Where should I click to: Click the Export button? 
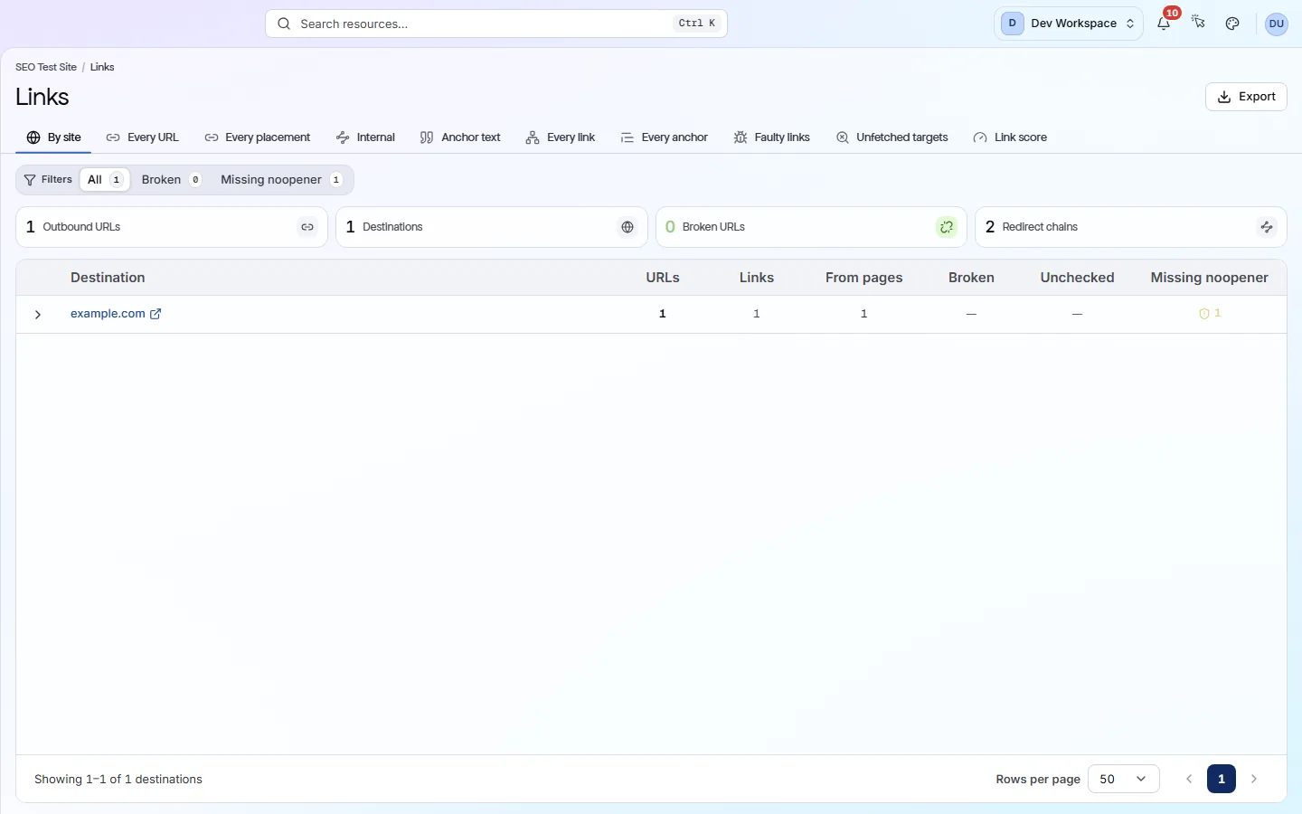[1246, 97]
